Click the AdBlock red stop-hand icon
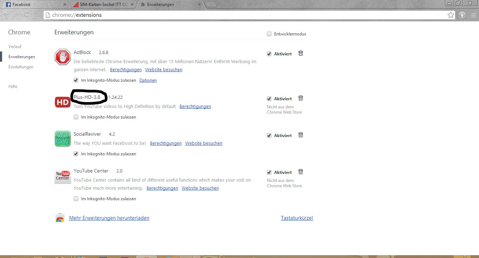This screenshot has width=479, height=258. tap(63, 57)
